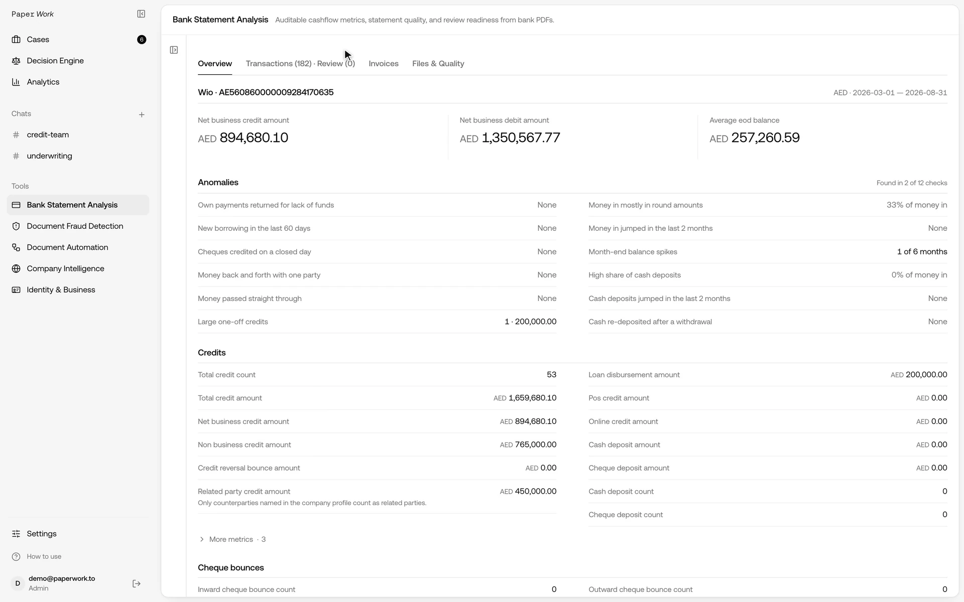
Task: Click Month-end balance spikes value 1 of 6 months
Action: click(x=922, y=252)
